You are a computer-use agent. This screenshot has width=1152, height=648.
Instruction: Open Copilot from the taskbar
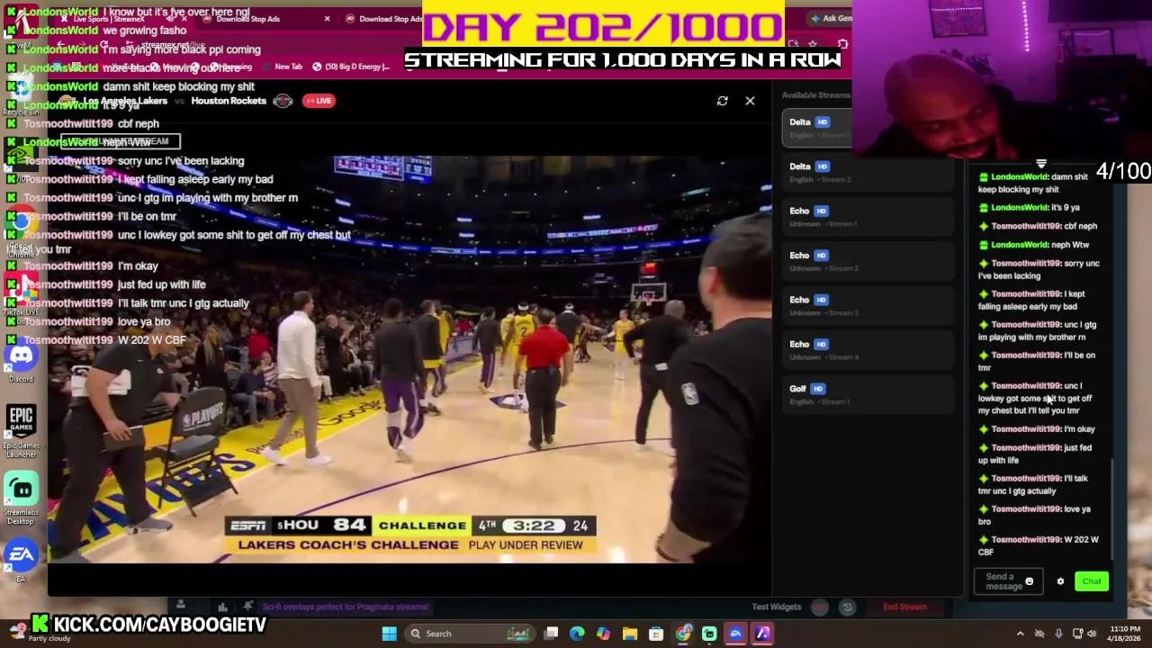603,634
